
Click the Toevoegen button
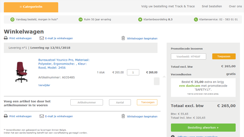point(147,102)
